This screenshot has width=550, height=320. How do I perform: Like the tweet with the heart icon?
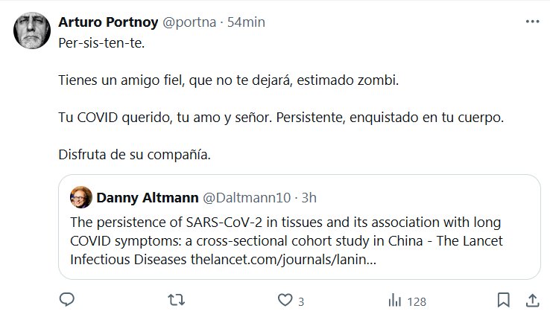click(x=284, y=301)
